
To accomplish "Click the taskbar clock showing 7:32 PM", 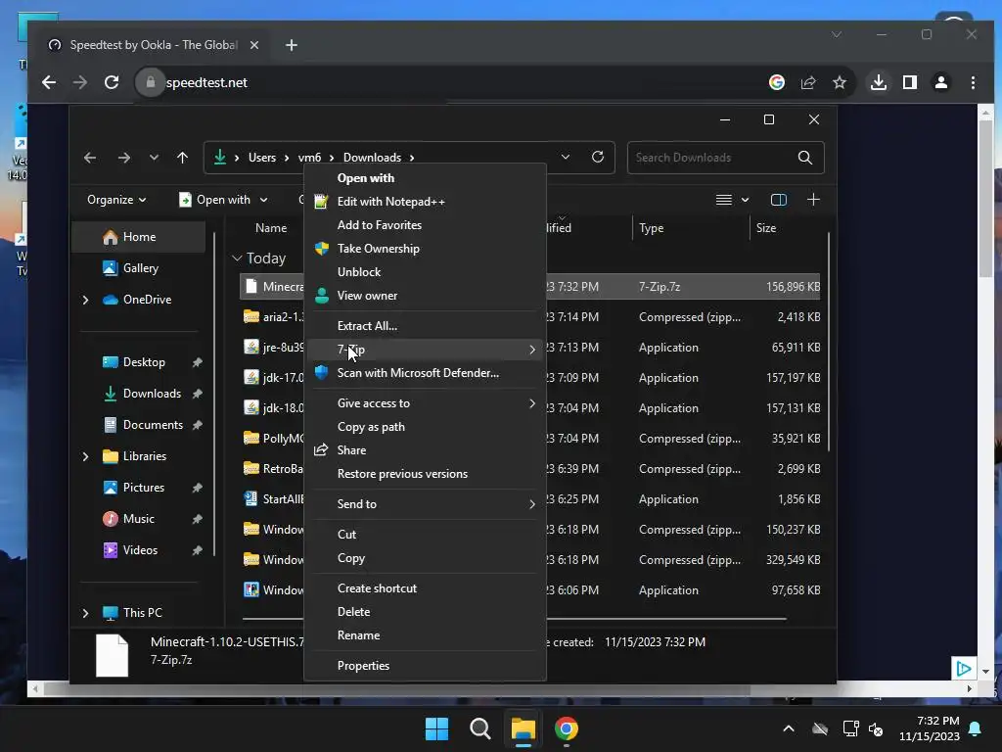I will 930,728.
